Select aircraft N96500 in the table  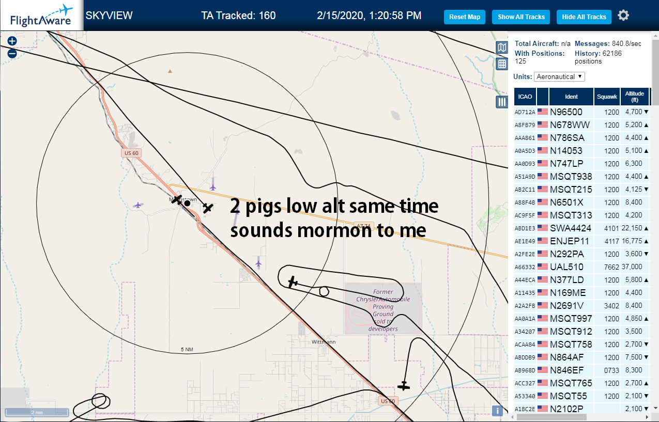pos(582,112)
